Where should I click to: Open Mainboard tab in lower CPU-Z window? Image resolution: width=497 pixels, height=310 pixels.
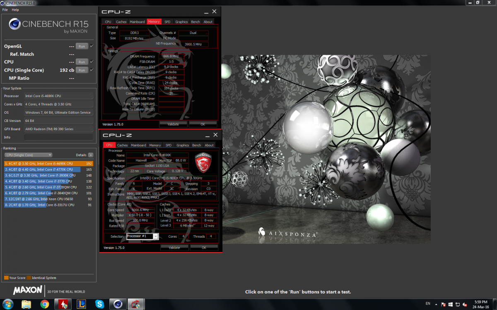tap(139, 145)
